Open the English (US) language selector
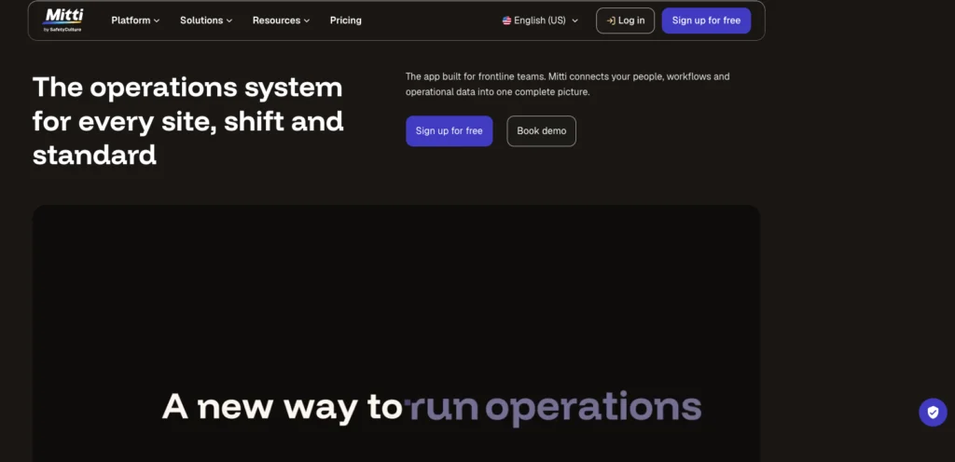 coord(540,20)
